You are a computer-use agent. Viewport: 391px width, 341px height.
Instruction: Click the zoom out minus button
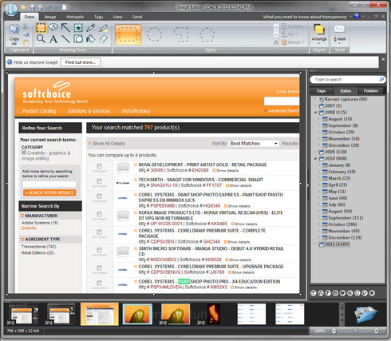tap(334, 331)
